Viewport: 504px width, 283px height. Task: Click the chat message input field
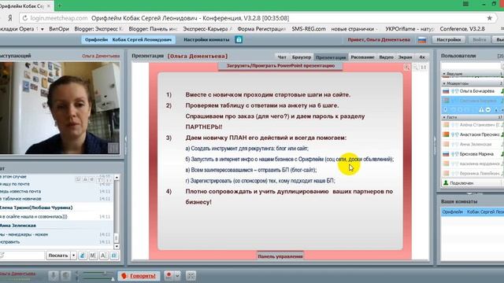coord(23,255)
